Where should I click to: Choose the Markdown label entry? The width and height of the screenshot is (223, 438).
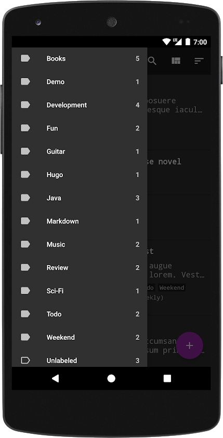pyautogui.click(x=80, y=221)
